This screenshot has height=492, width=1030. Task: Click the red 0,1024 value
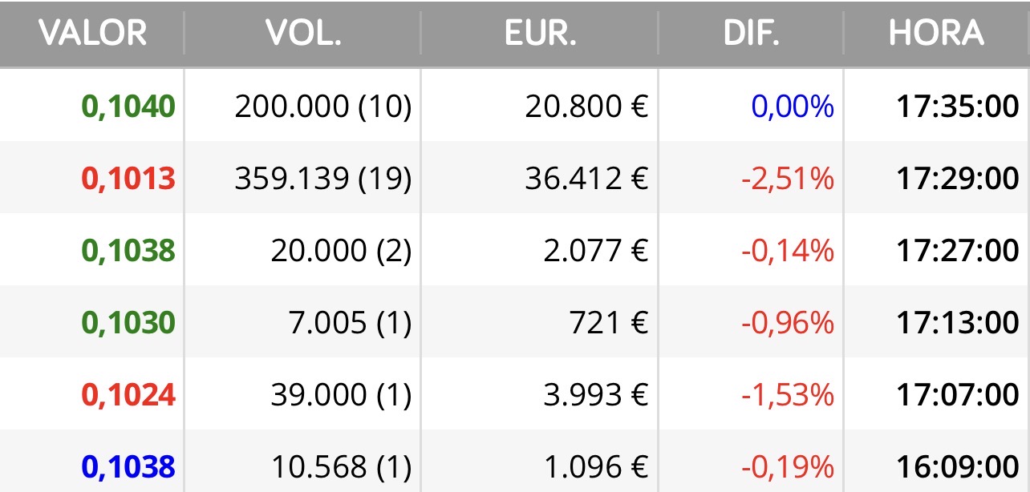(x=128, y=395)
